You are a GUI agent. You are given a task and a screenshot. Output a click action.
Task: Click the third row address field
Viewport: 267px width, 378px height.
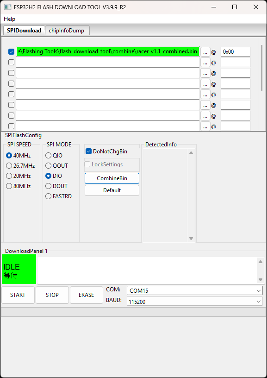(236, 73)
